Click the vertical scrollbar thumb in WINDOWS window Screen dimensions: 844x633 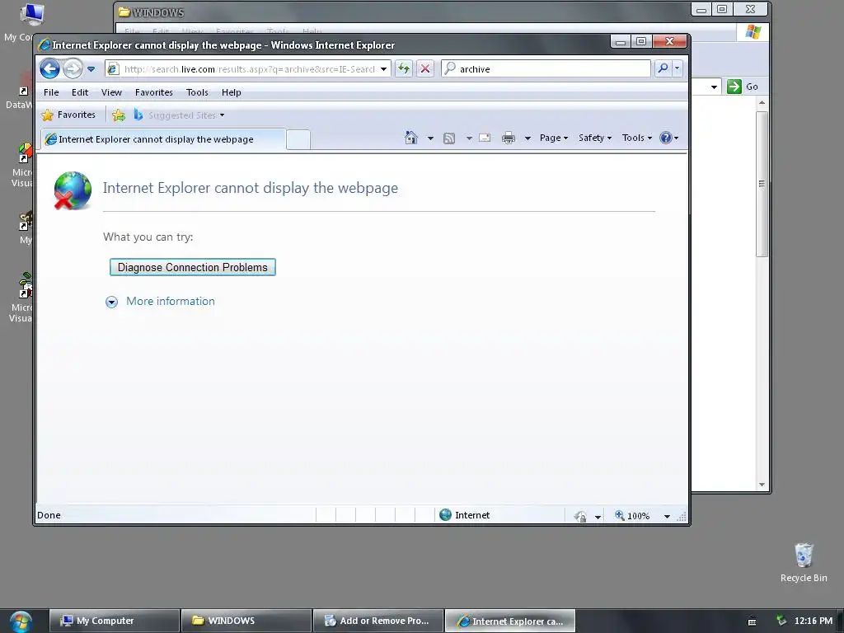pos(762,184)
